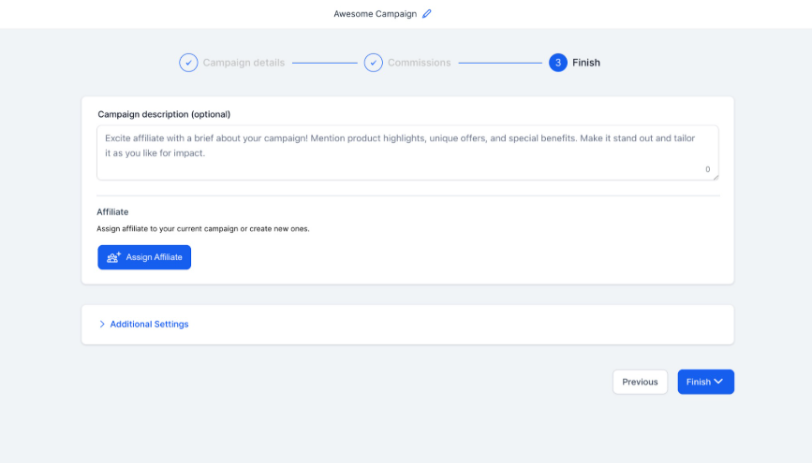The image size is (812, 463).
Task: Click the Previous button
Action: [x=640, y=382]
